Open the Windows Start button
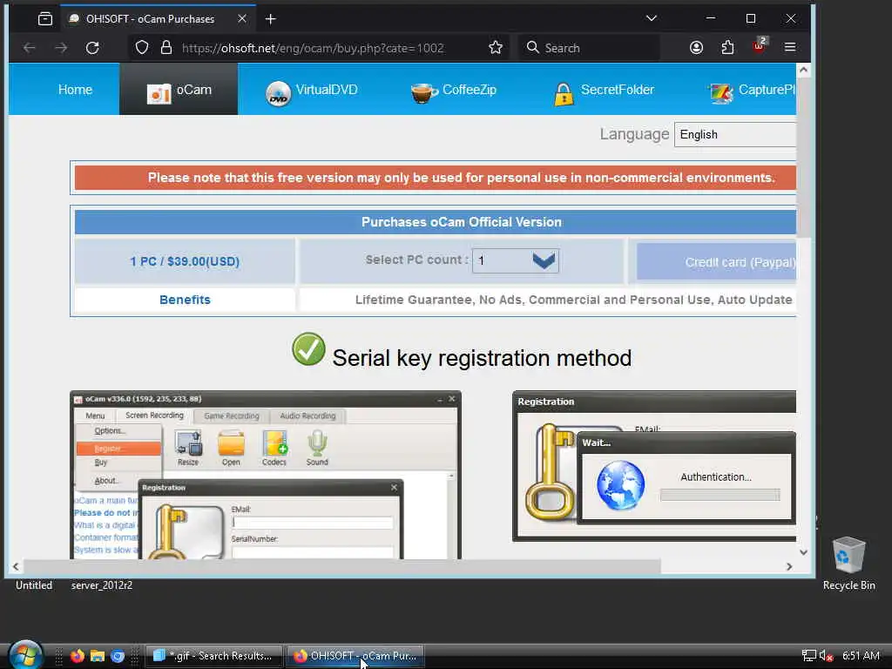The height and width of the screenshot is (669, 892). [25, 655]
